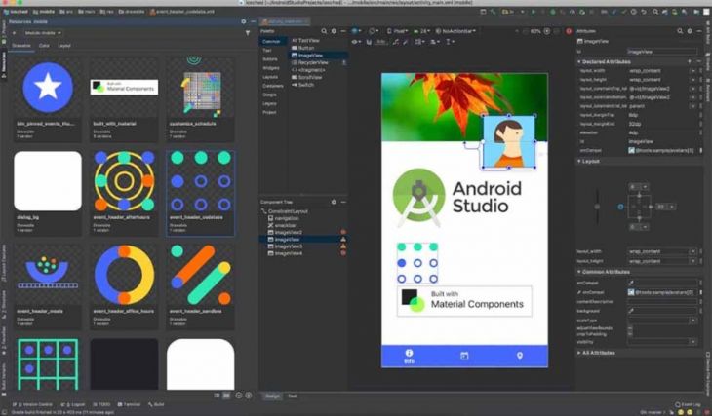Screen dimensions: 712x416
Task: Select ConstraintLayout in the Component Tree
Action: (285, 211)
